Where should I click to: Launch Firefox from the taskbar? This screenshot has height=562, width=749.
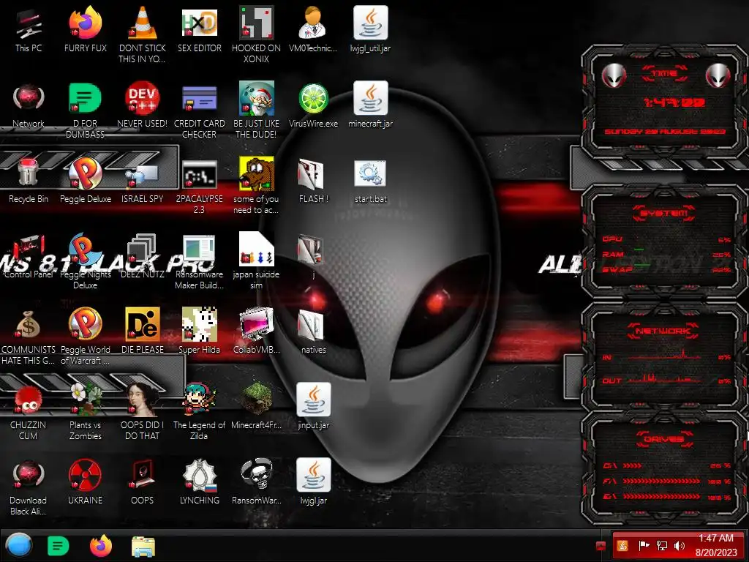(x=101, y=546)
